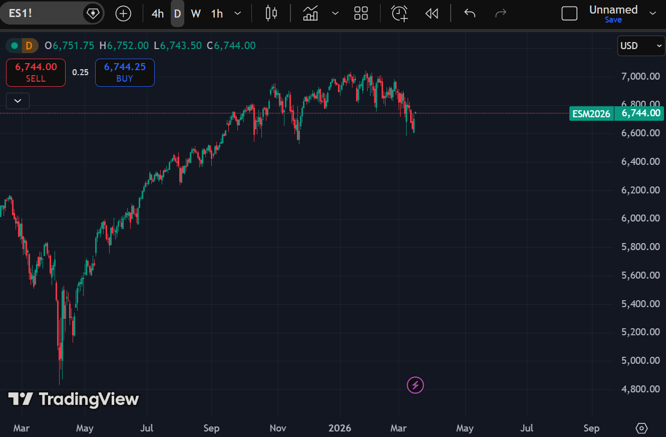The image size is (666, 437).
Task: Click the ESM2026 contract label
Action: pyautogui.click(x=591, y=114)
